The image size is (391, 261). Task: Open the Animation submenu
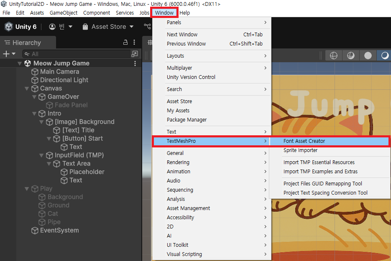[212, 172]
